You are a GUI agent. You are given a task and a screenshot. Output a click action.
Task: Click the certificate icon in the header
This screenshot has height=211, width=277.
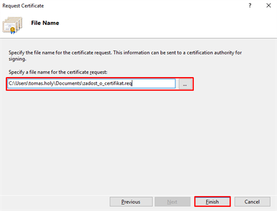[x=12, y=26]
